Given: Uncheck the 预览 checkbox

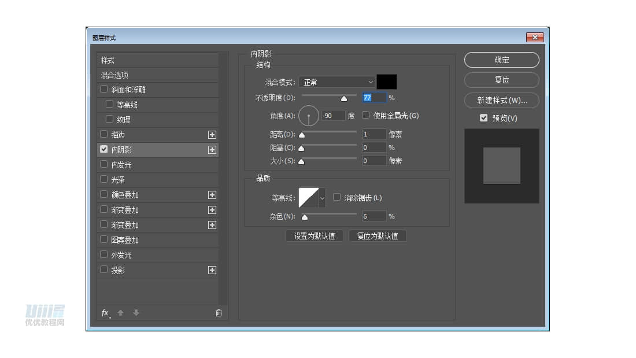Looking at the screenshot, I should (x=483, y=118).
